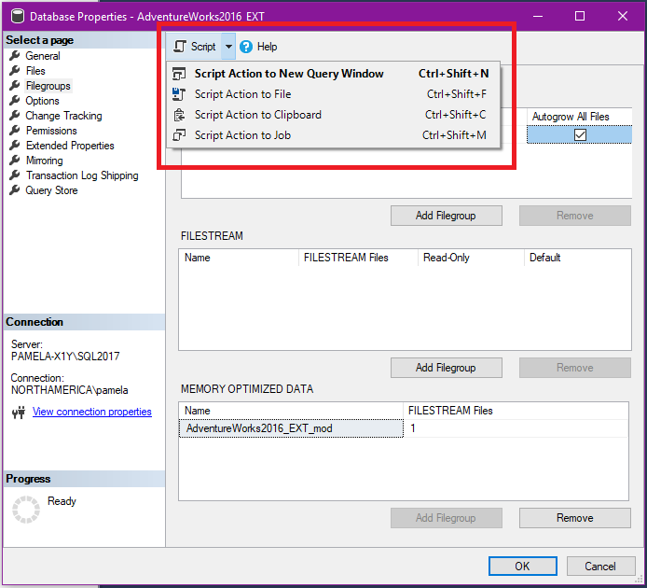Click the wrench icon beside Permissions
The width and height of the screenshot is (647, 588).
tap(15, 131)
